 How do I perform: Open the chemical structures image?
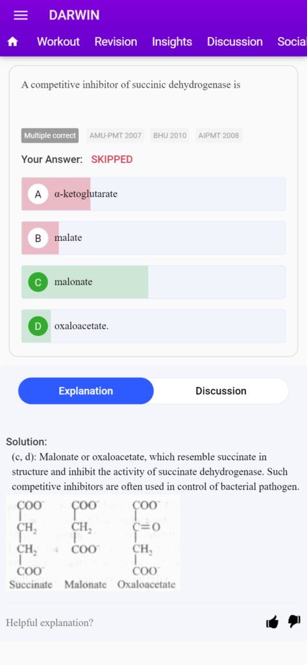tap(93, 542)
